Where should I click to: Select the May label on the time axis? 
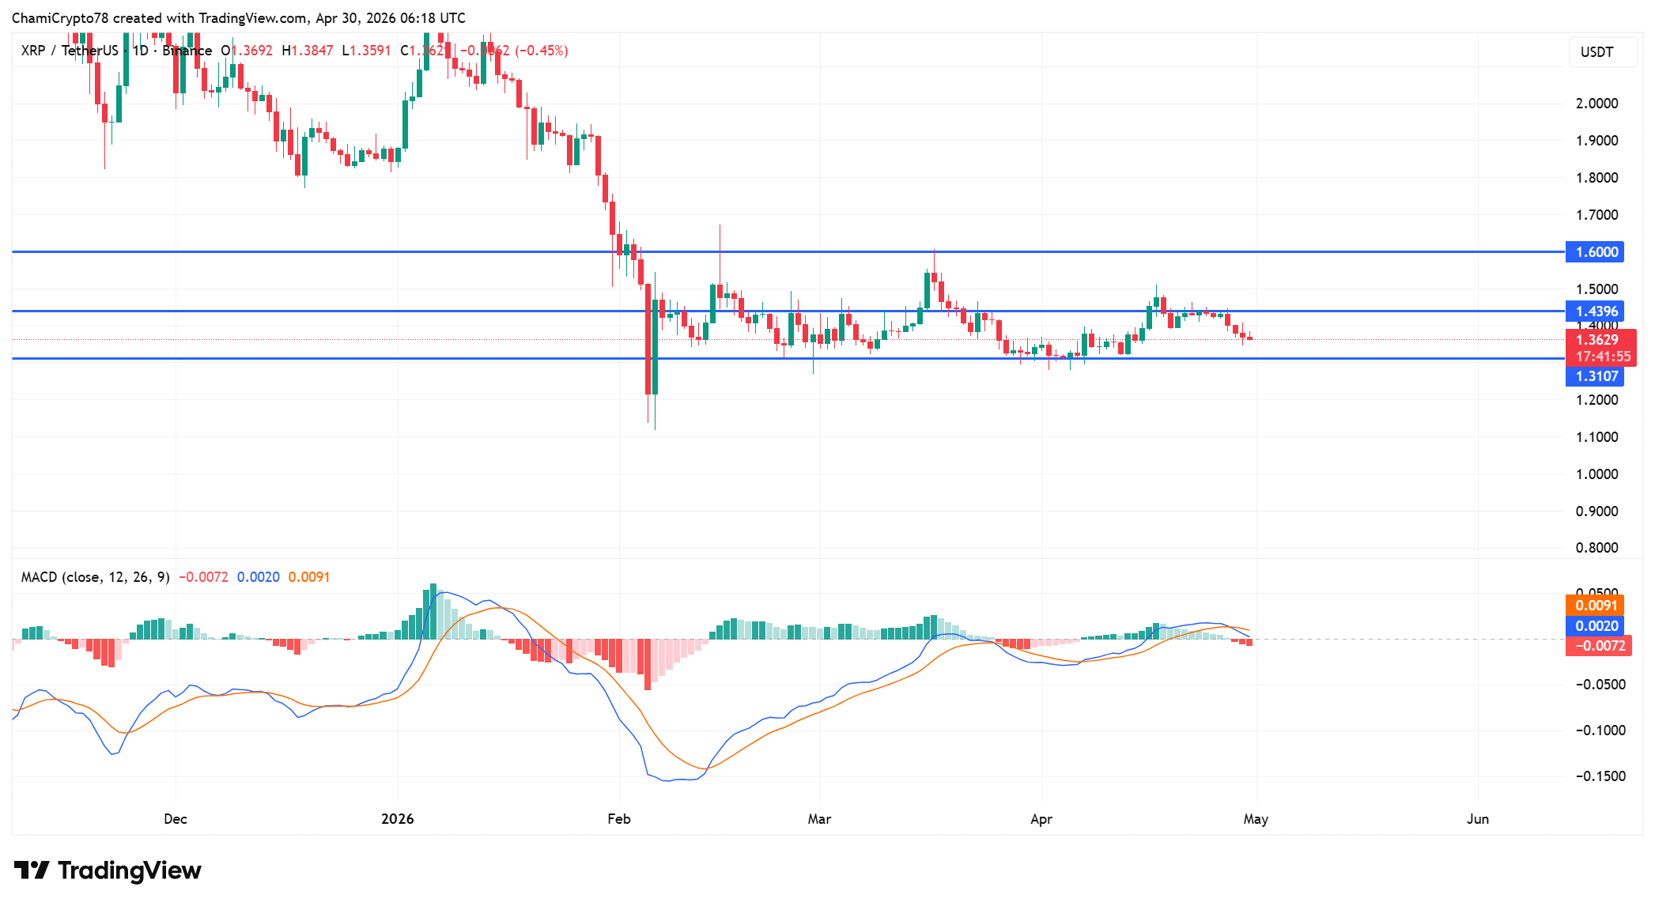[1258, 820]
